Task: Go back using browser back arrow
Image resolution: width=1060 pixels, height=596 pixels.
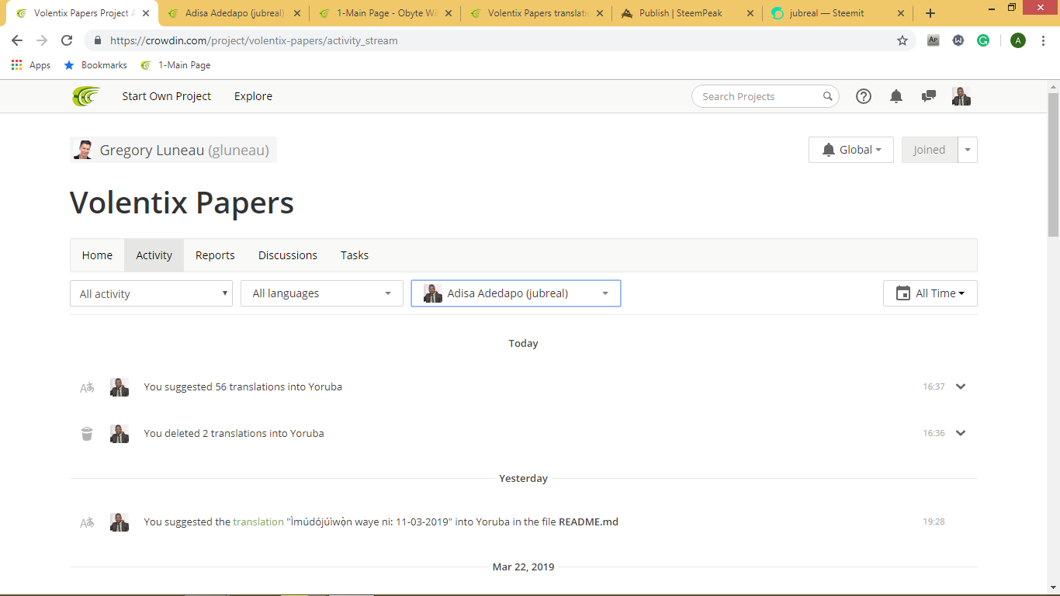Action: (17, 40)
